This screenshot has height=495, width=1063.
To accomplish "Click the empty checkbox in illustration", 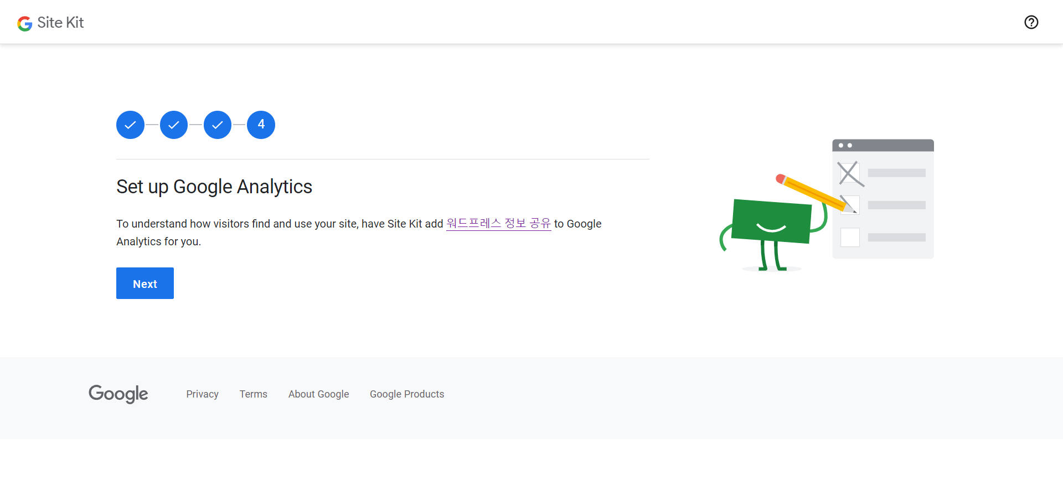I will (850, 238).
